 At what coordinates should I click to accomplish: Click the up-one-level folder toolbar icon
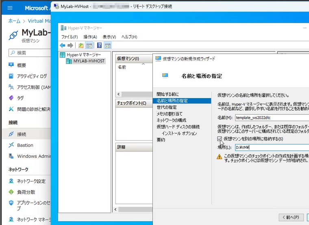81,46
